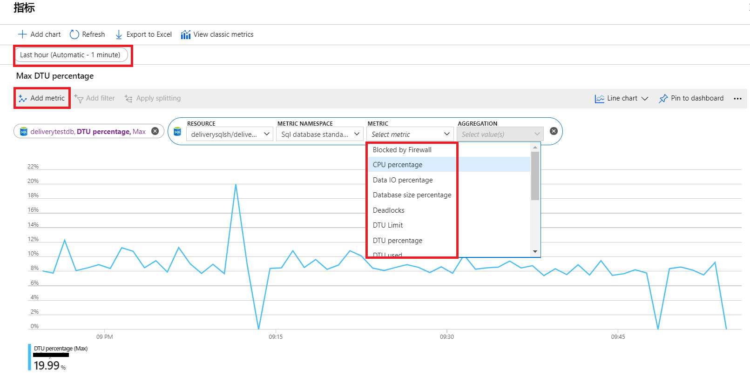
Task: Click the Add metric sparkle icon
Action: 22,98
